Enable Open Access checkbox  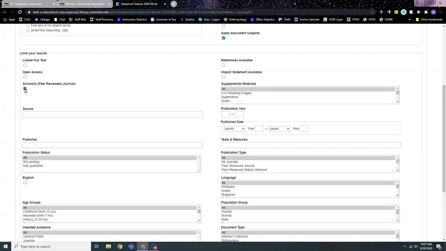click(x=25, y=77)
